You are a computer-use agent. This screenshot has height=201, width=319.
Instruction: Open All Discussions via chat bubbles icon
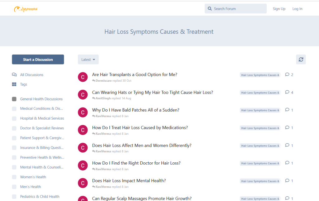click(14, 75)
